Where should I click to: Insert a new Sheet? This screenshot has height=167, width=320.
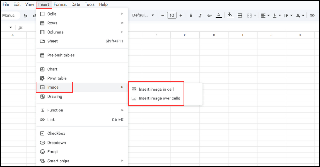click(x=82, y=41)
